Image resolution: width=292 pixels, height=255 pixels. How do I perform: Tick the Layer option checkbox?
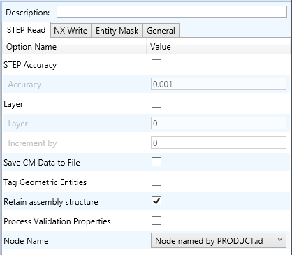156,103
